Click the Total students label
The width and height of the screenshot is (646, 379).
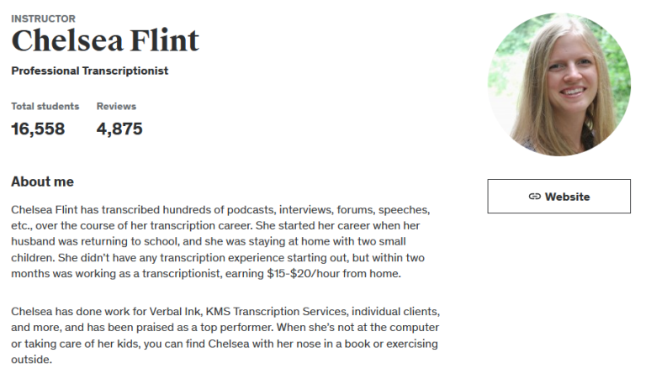tap(45, 107)
